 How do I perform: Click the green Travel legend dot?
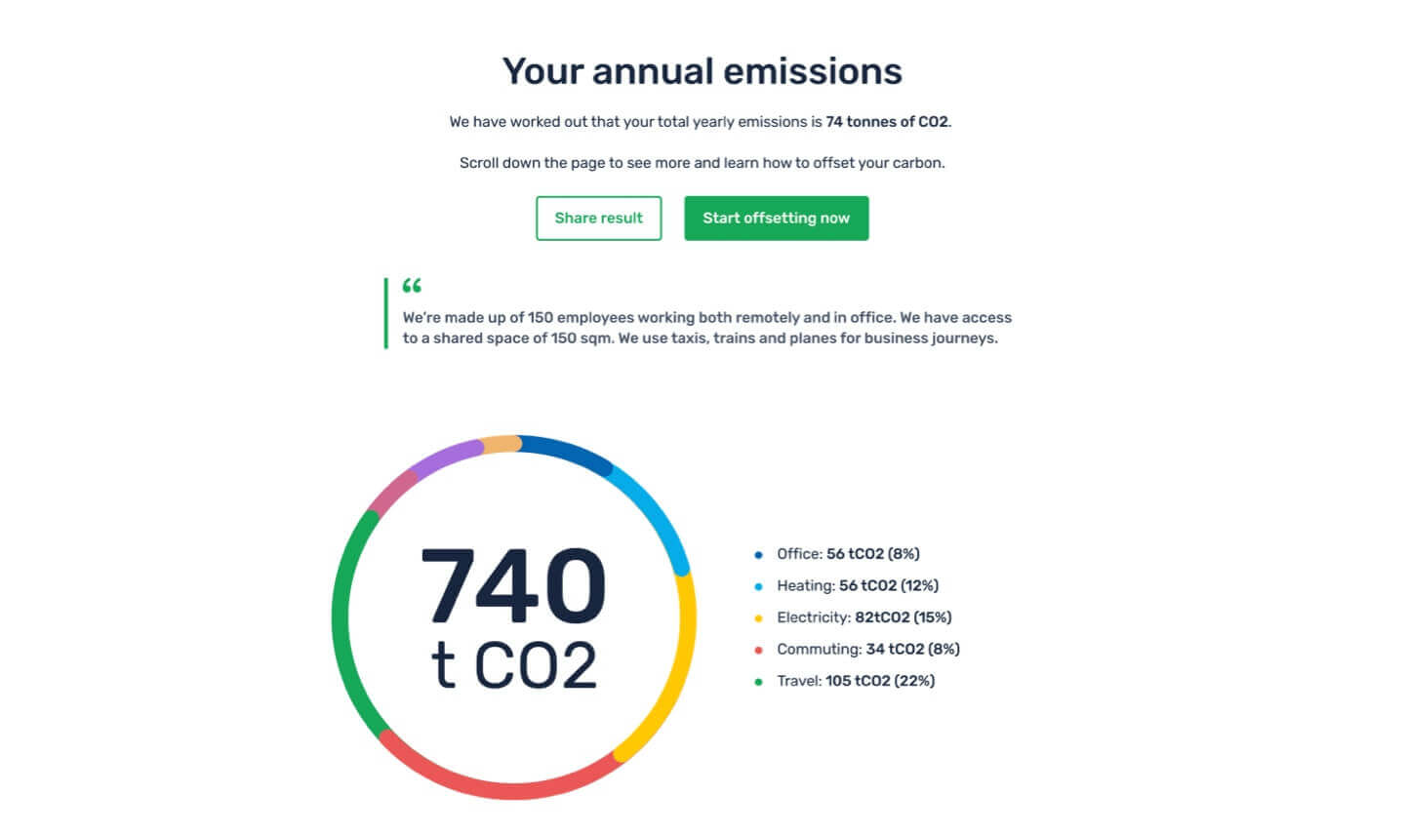tap(758, 682)
